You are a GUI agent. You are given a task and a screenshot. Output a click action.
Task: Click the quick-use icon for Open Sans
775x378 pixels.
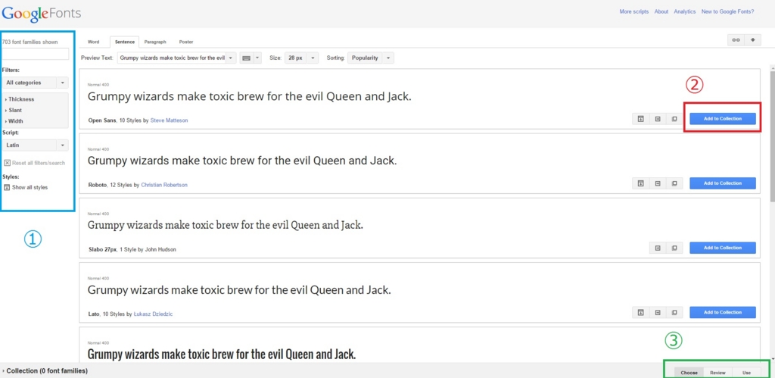[x=658, y=119]
